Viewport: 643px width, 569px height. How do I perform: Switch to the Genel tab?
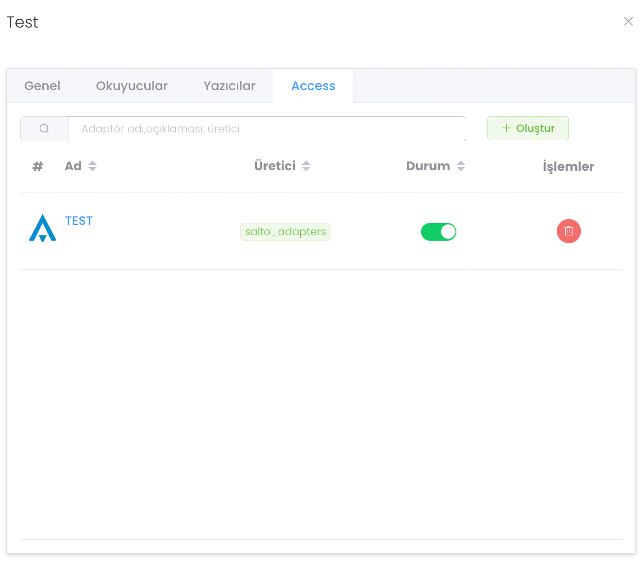(x=42, y=86)
